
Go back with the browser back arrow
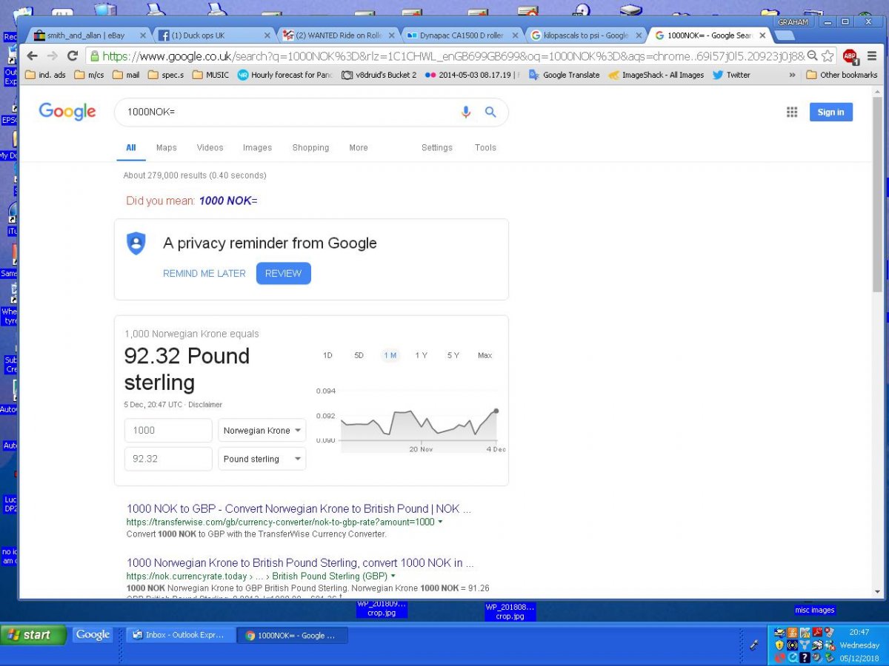pos(32,56)
